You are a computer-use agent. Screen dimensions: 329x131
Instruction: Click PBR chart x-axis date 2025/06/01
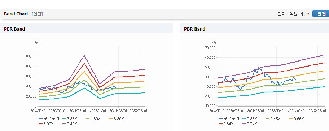click(317, 110)
